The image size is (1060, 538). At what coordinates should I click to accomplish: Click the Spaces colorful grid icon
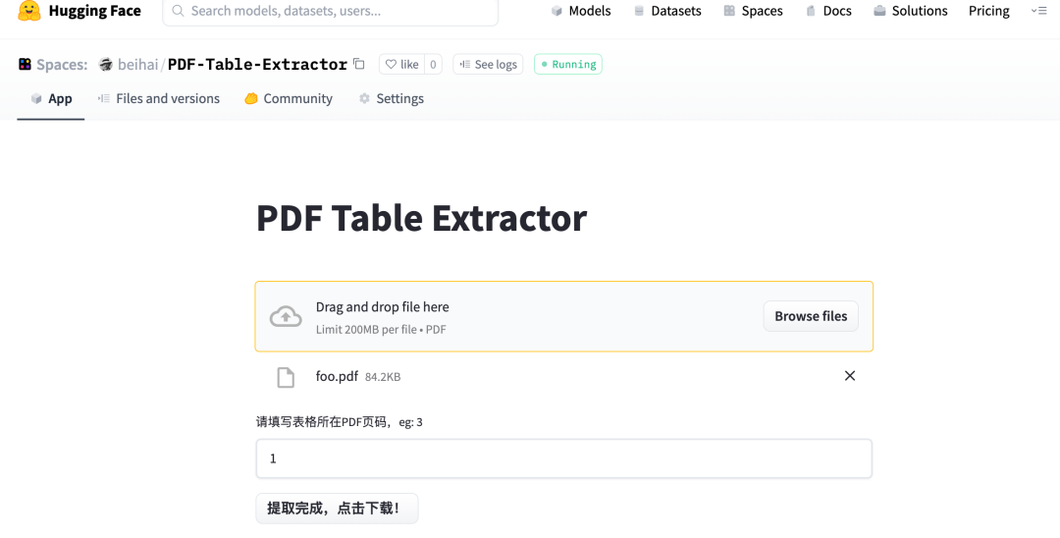(x=25, y=64)
